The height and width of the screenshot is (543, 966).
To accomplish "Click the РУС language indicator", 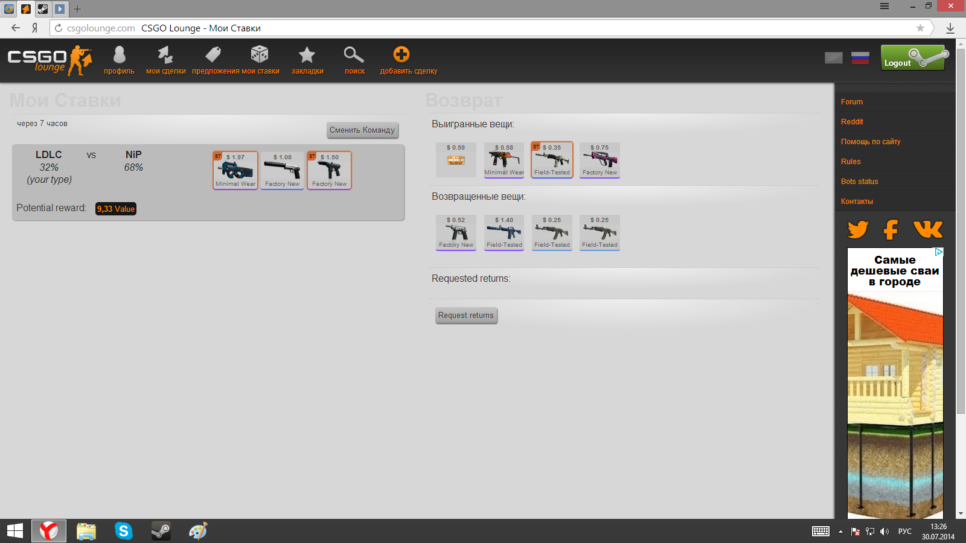I will click(x=905, y=532).
